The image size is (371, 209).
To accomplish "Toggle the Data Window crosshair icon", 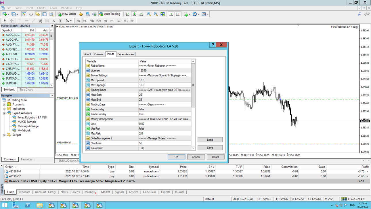I will pyautogui.click(x=31, y=14).
